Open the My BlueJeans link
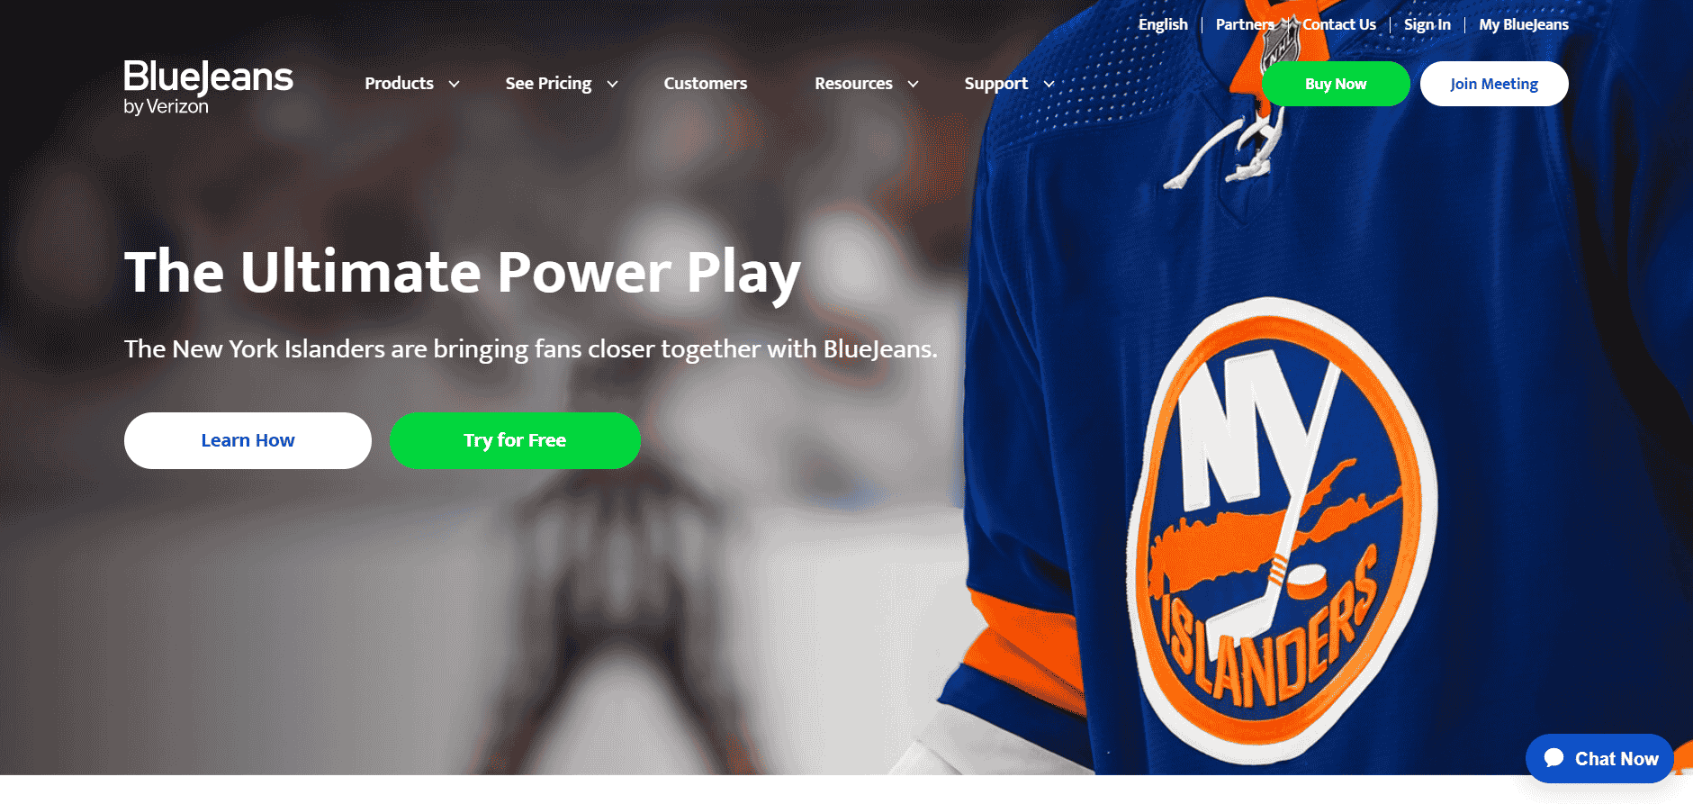1693x804 pixels. (x=1524, y=24)
